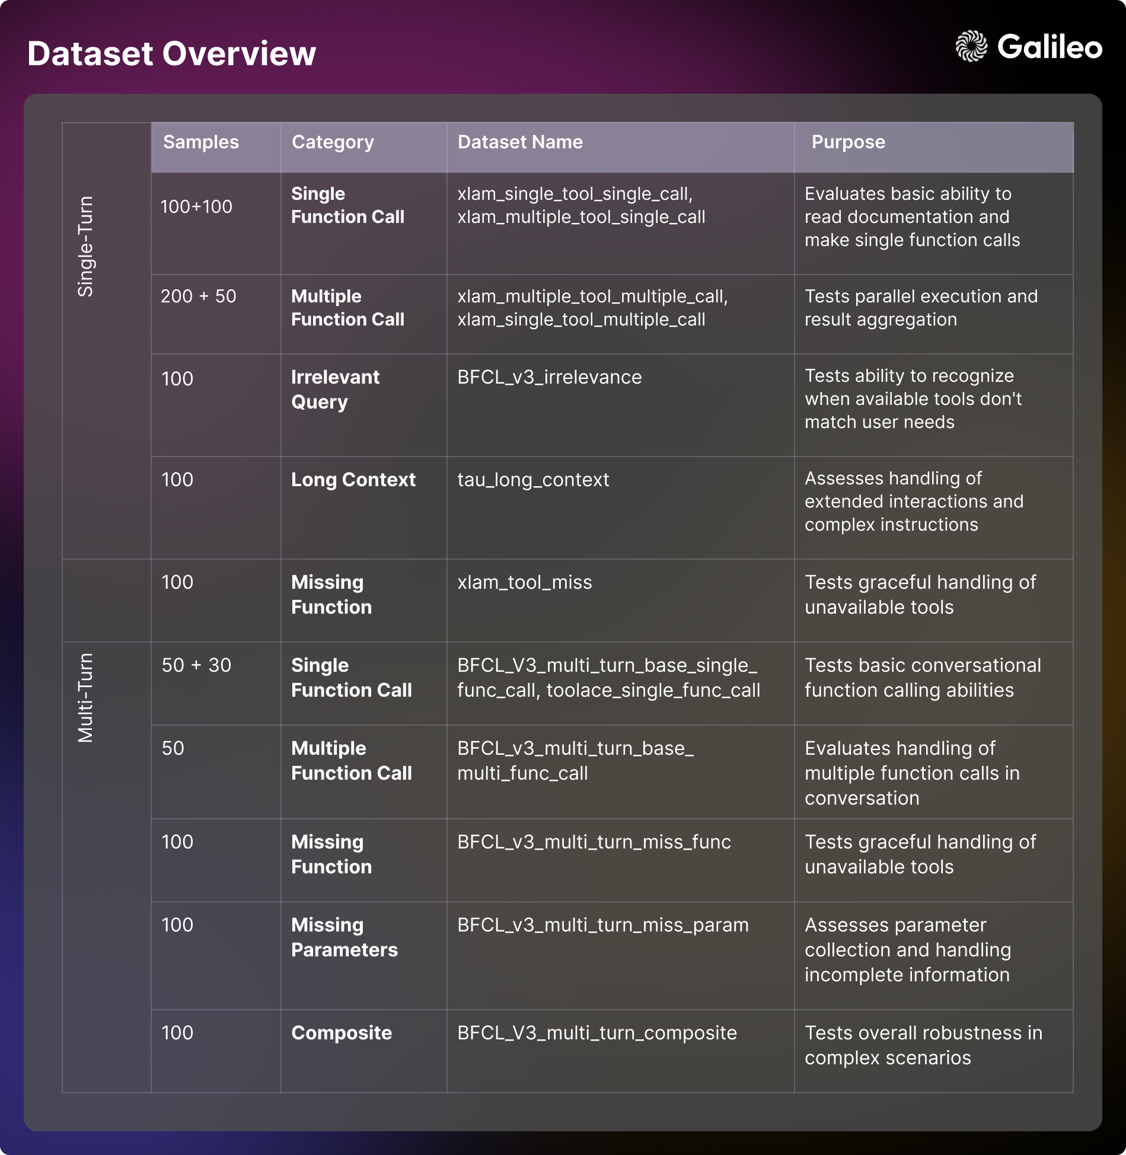
Task: Click the Irrelevant Query category cell
Action: (x=335, y=389)
